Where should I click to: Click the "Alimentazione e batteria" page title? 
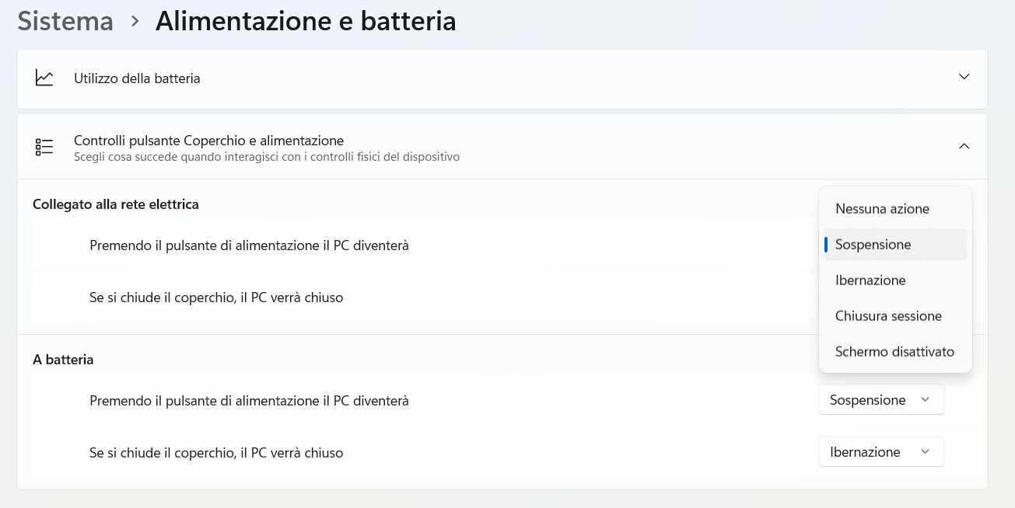coord(306,21)
